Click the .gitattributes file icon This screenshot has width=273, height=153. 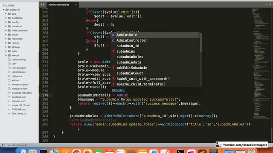(x=9, y=72)
